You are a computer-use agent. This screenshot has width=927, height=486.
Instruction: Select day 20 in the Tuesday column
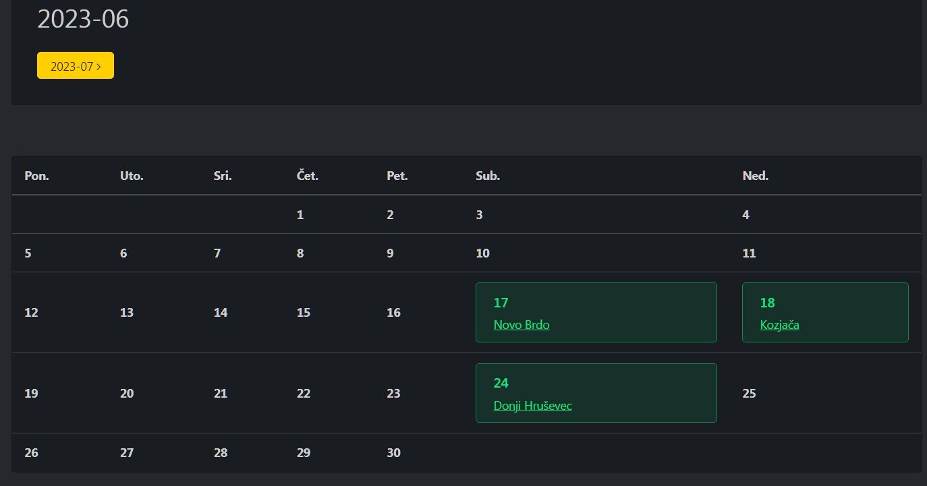tap(127, 393)
